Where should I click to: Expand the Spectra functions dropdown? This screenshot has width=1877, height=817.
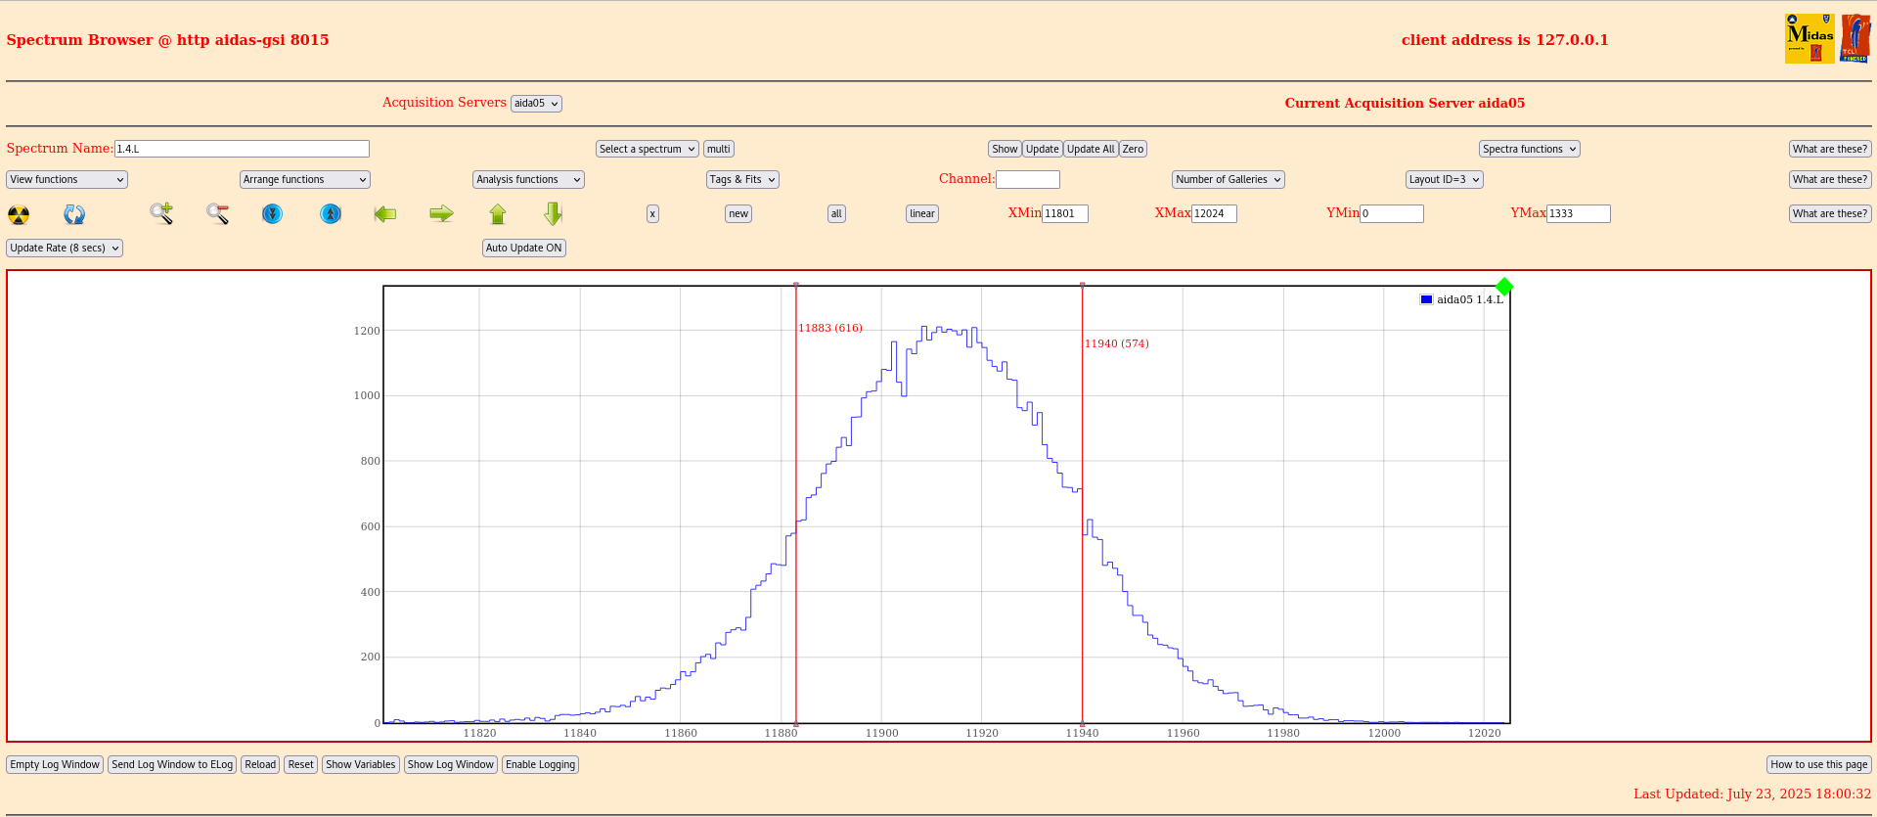(x=1530, y=150)
